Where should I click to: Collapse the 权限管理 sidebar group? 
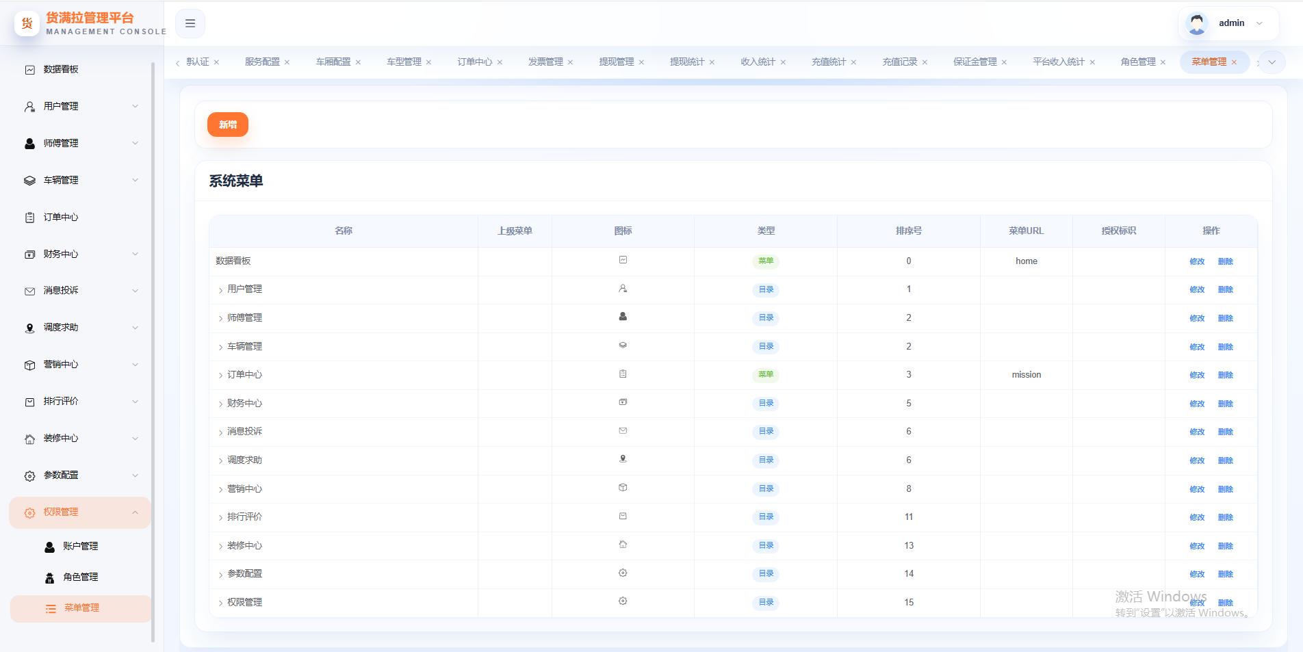pyautogui.click(x=81, y=512)
